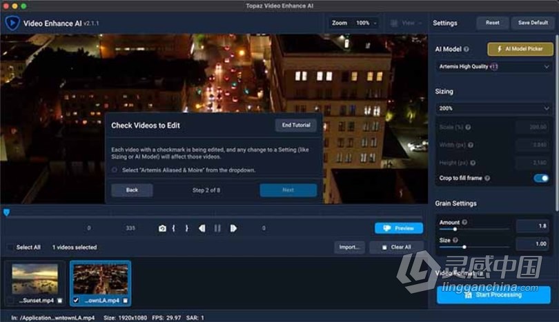
Task: Select the Sunset.mp4 thumbnail
Action: coord(35,279)
